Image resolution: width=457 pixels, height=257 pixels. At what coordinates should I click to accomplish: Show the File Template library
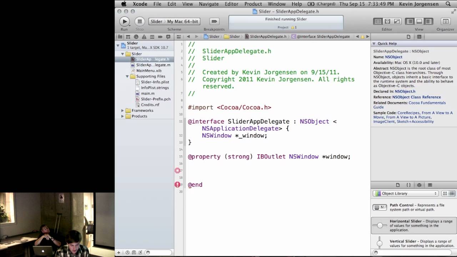[x=398, y=185]
